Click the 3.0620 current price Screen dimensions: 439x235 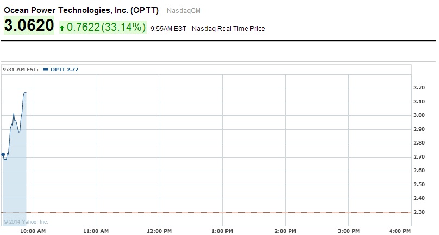pyautogui.click(x=29, y=26)
